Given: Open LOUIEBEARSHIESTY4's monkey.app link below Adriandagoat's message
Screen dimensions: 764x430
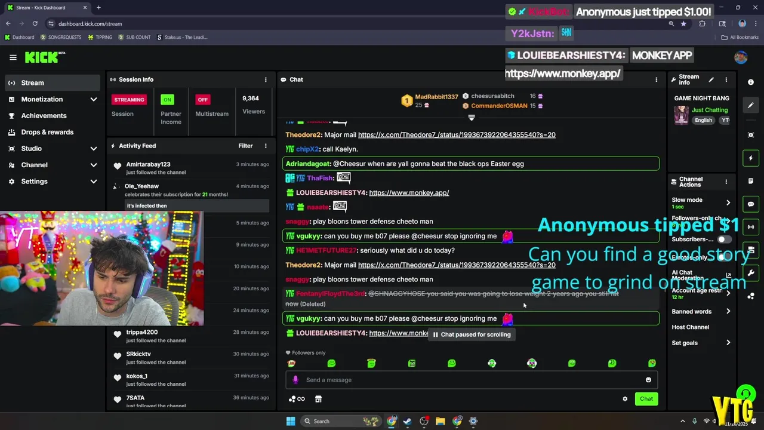Looking at the screenshot, I should [x=409, y=193].
